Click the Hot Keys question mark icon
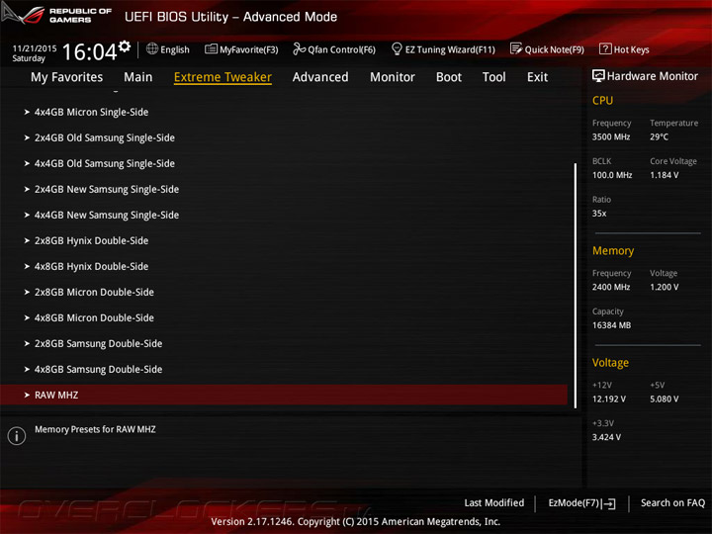The height and width of the screenshot is (534, 712). coord(605,48)
